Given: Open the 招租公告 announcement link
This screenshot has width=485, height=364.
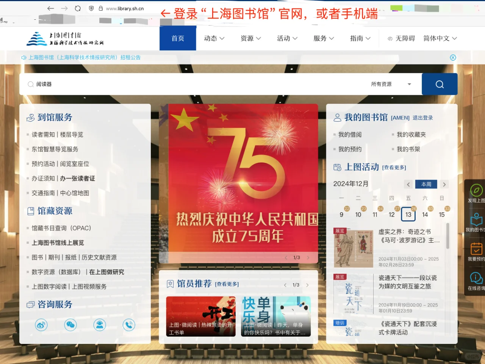Looking at the screenshot, I should pos(84,58).
